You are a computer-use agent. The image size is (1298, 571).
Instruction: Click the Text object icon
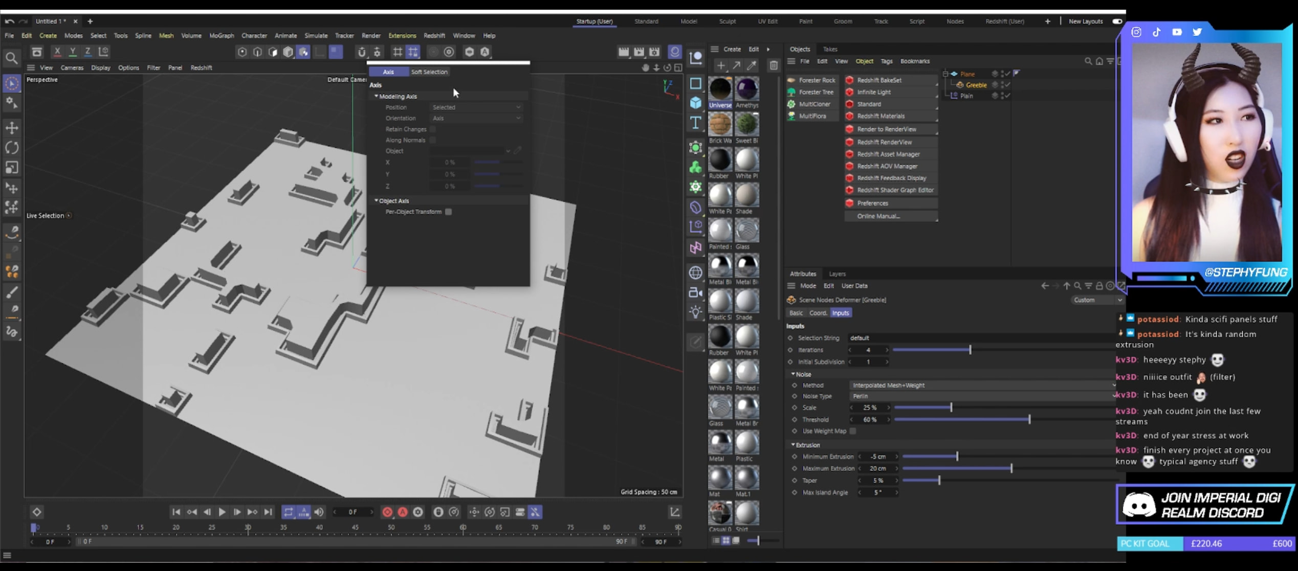coord(695,123)
